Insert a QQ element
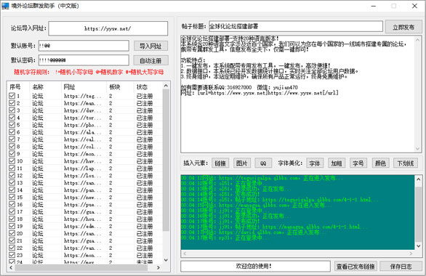This screenshot has height=276, width=426. click(263, 163)
